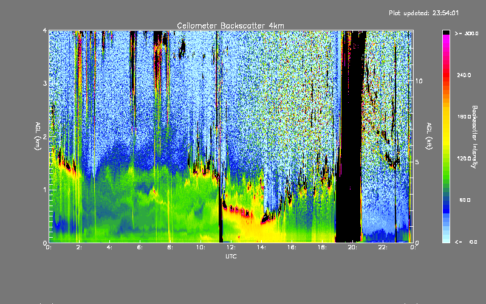Click the '20:' tick label on the UTC axis
Viewport: 486px width, 304px height.
pos(352,247)
